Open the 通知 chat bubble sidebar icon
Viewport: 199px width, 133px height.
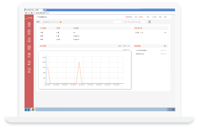tap(29, 62)
